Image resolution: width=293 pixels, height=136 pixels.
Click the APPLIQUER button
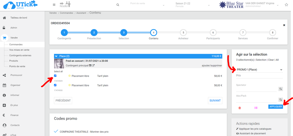(275, 107)
